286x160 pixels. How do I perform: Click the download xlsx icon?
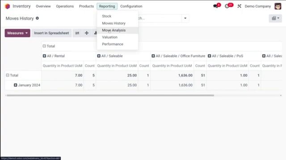[95, 33]
